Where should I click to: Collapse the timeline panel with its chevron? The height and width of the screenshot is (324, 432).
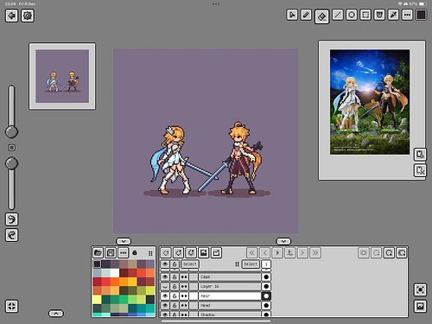[283, 241]
